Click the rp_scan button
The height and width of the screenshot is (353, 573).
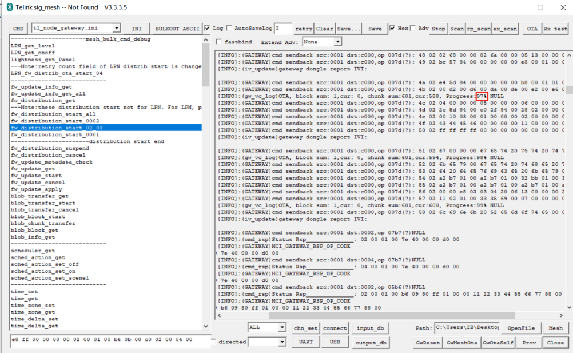tap(478, 29)
